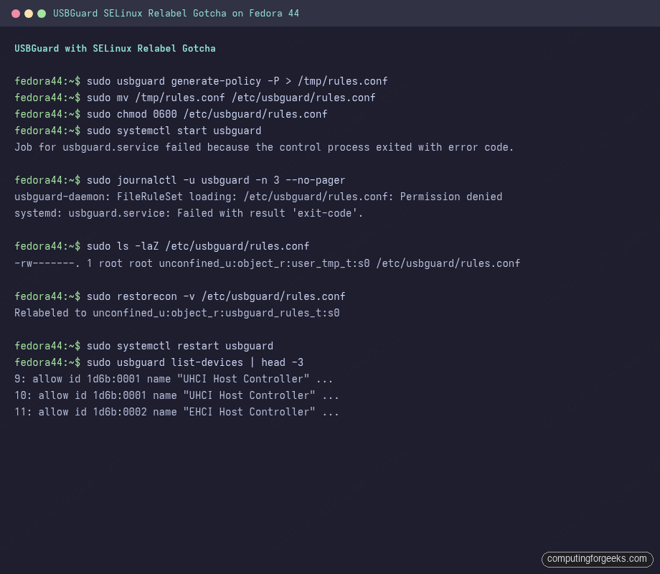660x574 pixels.
Task: Click the computingforgeeks.com badge
Action: tap(597, 559)
